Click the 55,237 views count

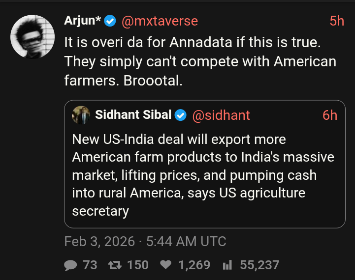pyautogui.click(x=259, y=265)
